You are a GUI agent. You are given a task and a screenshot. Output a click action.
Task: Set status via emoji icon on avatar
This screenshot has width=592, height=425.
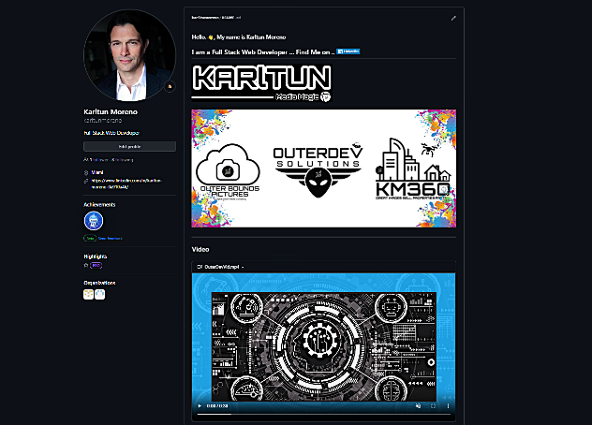click(170, 86)
